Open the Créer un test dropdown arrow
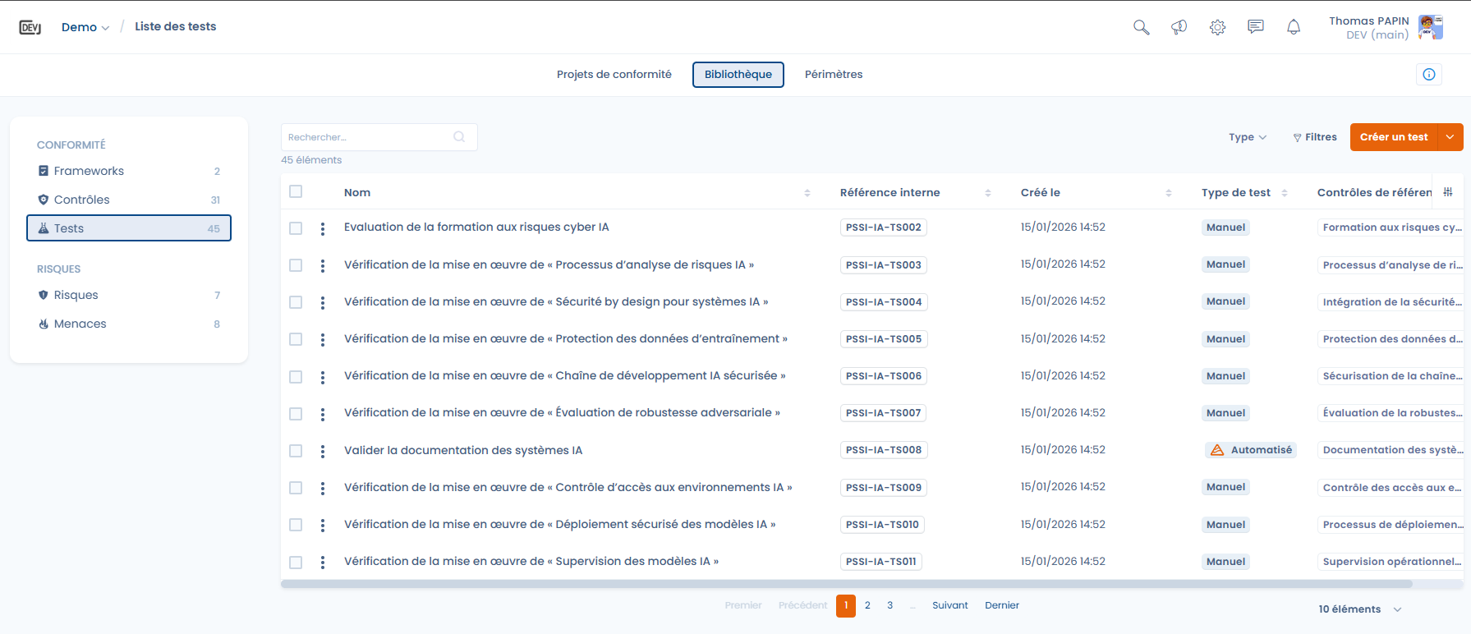This screenshot has height=634, width=1471. click(x=1450, y=137)
